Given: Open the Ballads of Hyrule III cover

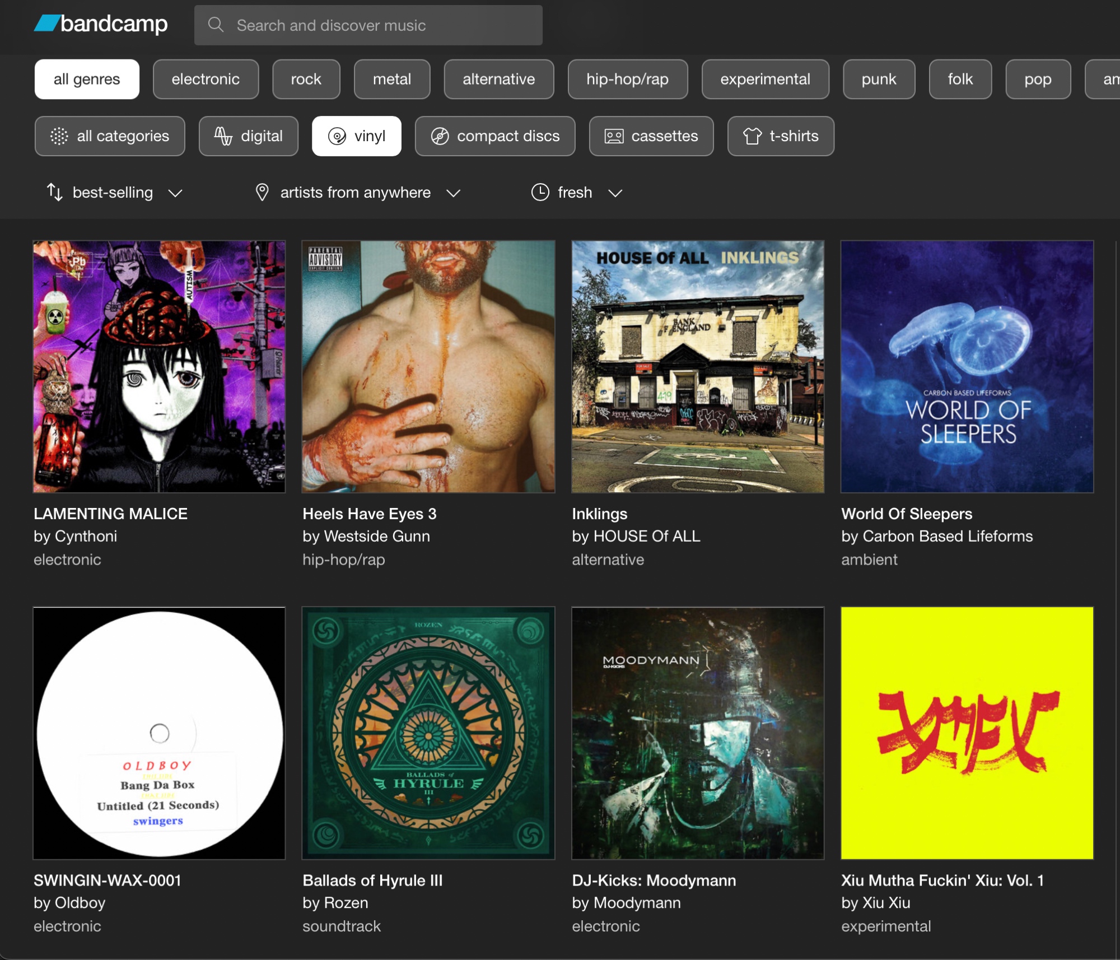Looking at the screenshot, I should pos(428,733).
